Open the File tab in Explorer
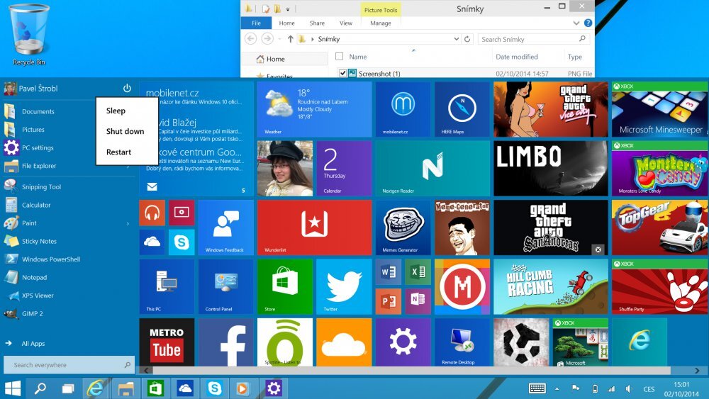Screen dimensions: 709x399 click(x=256, y=23)
